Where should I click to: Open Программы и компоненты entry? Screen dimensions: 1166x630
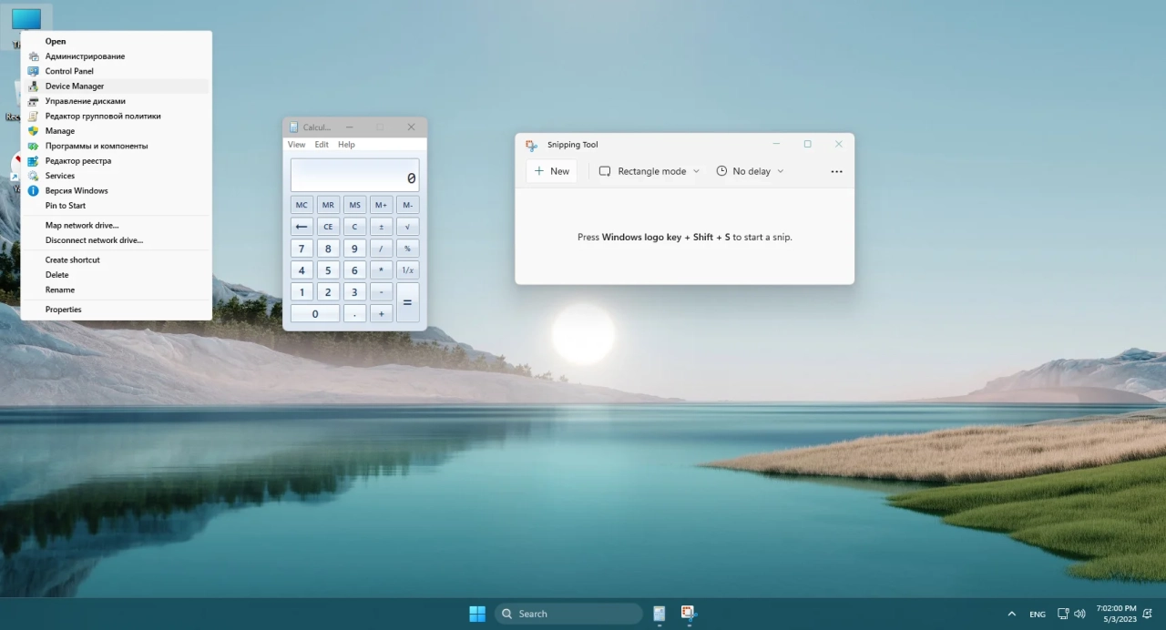click(x=117, y=146)
